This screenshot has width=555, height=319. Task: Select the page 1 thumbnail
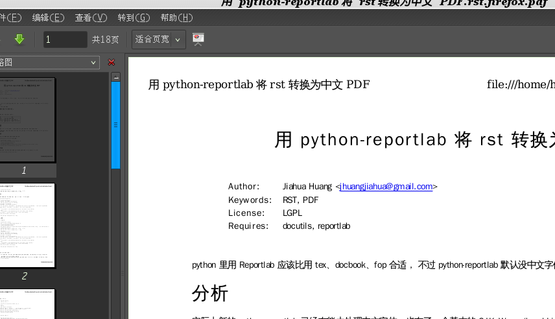click(x=27, y=120)
